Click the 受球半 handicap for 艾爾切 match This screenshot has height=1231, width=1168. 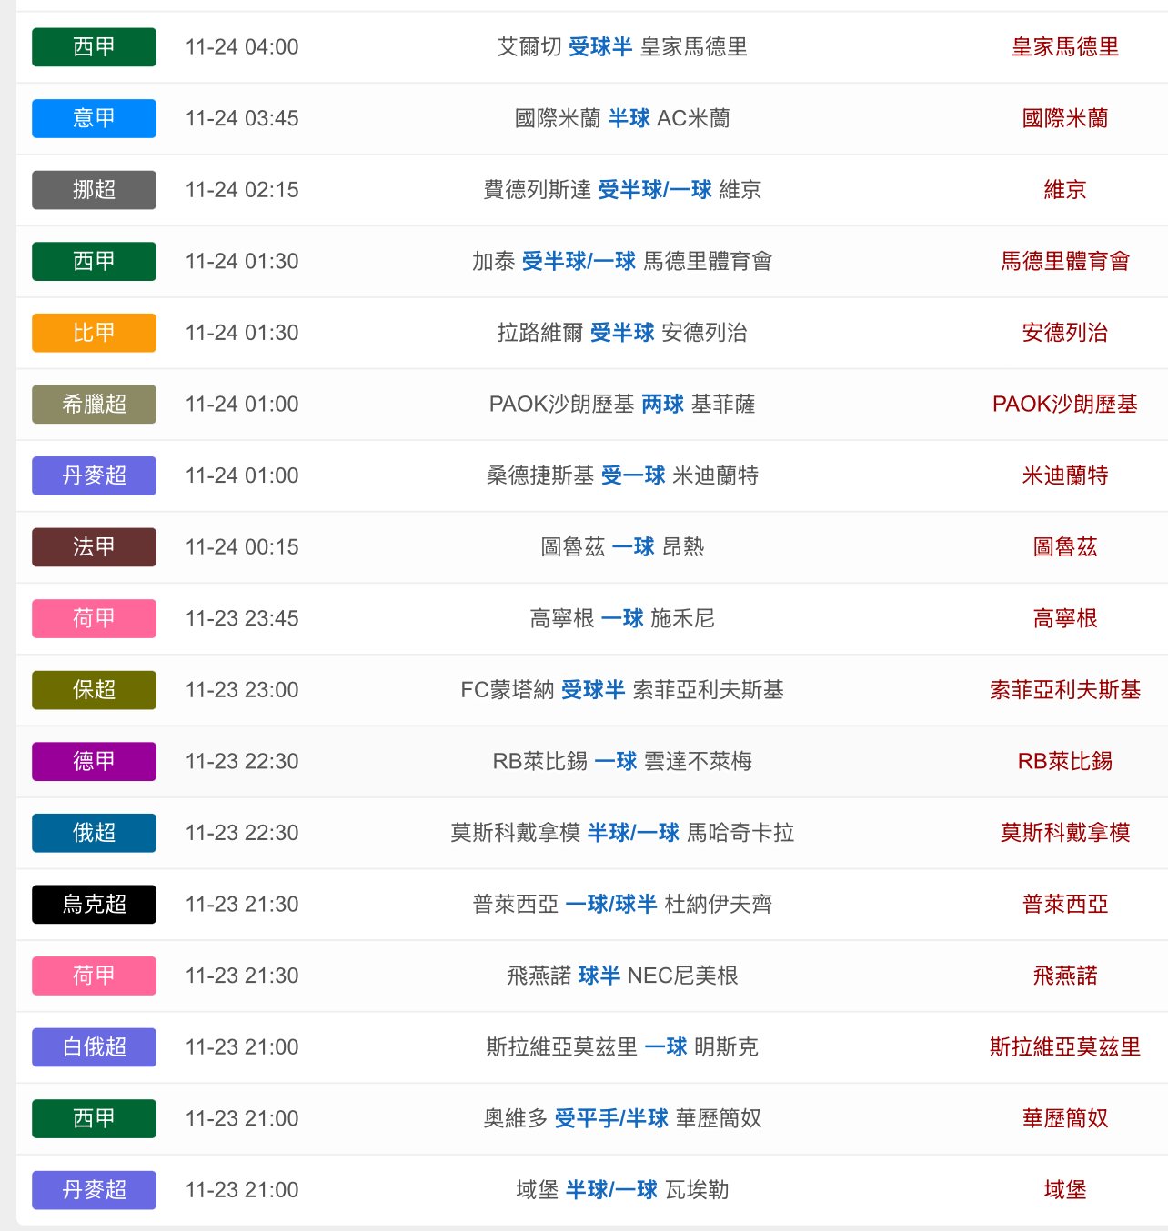[599, 47]
